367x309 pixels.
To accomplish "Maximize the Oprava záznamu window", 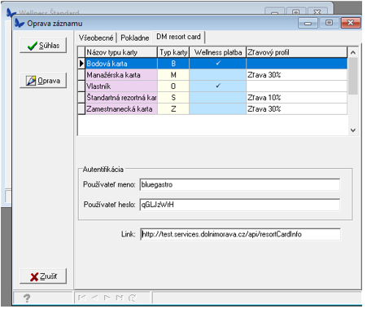I will 329,23.
